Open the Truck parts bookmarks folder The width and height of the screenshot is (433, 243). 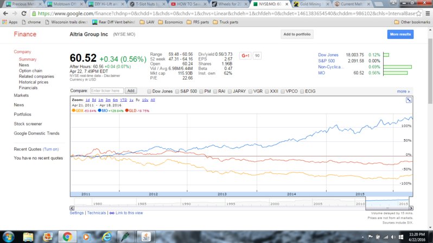pos(226,22)
